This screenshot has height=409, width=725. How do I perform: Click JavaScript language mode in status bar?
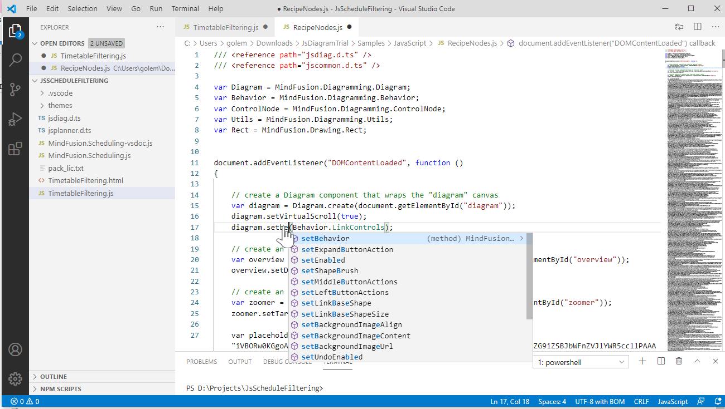click(x=673, y=402)
